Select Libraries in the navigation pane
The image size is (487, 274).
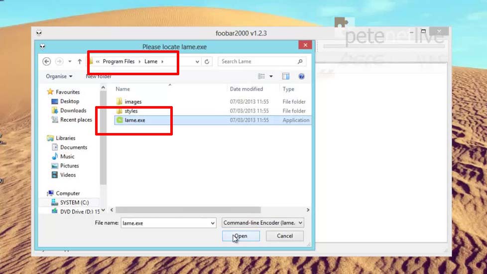[66, 138]
